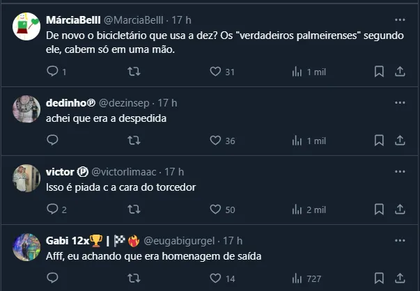Repost MárciaBelll's tweet

coord(134,71)
